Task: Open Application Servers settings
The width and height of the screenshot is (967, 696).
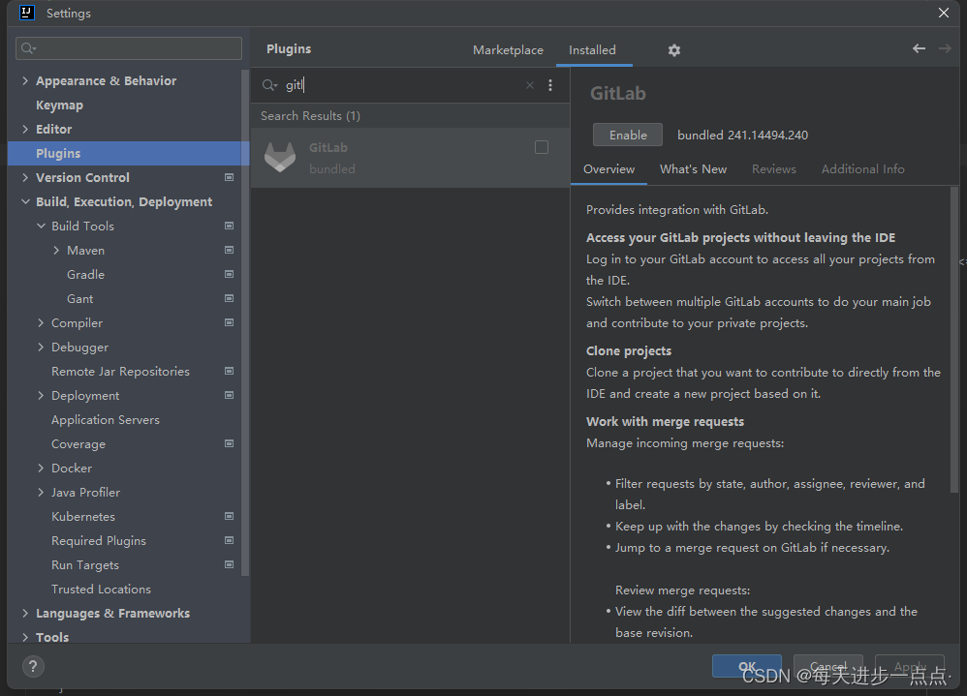Action: tap(106, 419)
